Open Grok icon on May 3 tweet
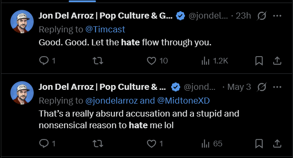This screenshot has height=158, width=293. (x=261, y=87)
